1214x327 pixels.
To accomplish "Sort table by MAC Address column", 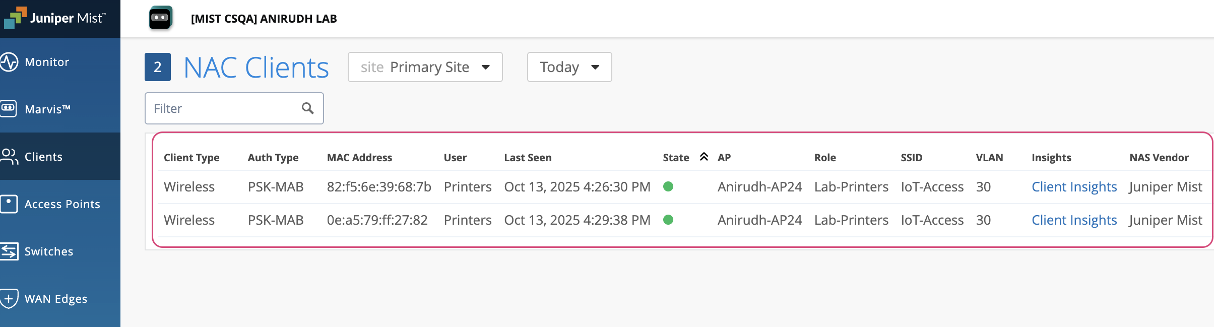I will [x=359, y=158].
